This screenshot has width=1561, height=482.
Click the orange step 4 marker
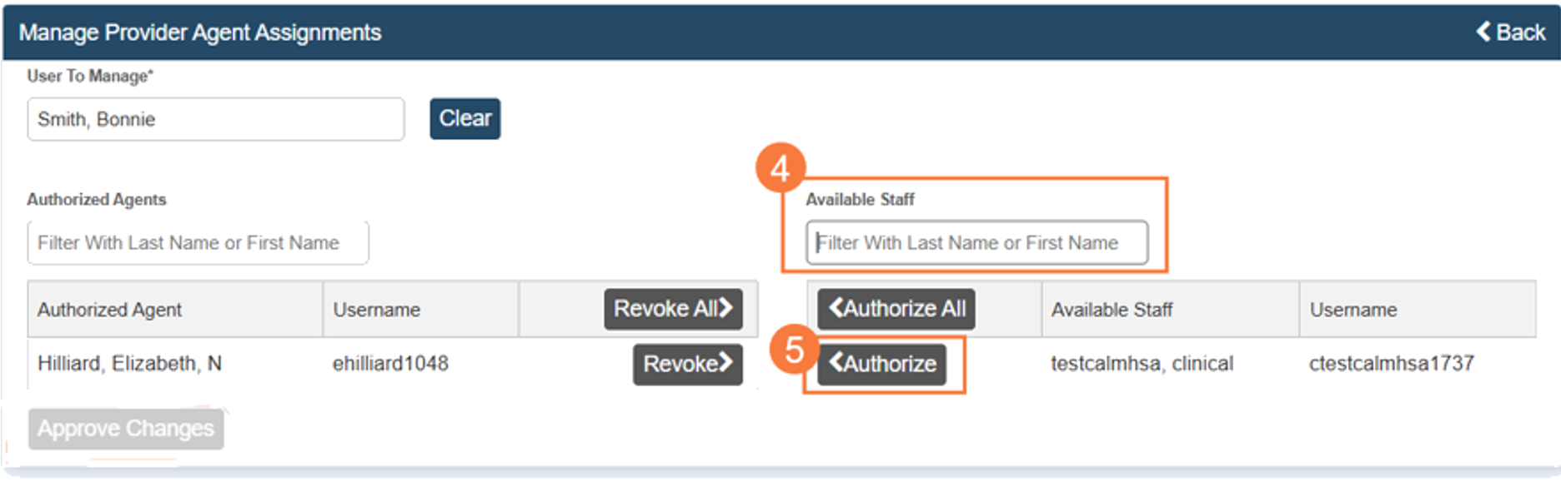(780, 169)
